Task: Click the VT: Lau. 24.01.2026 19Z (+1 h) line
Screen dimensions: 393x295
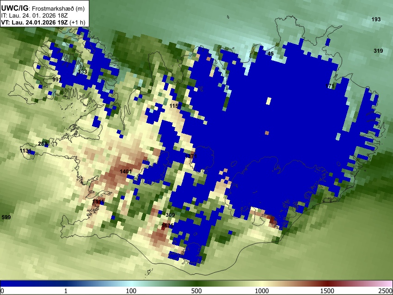Action: tap(43, 22)
